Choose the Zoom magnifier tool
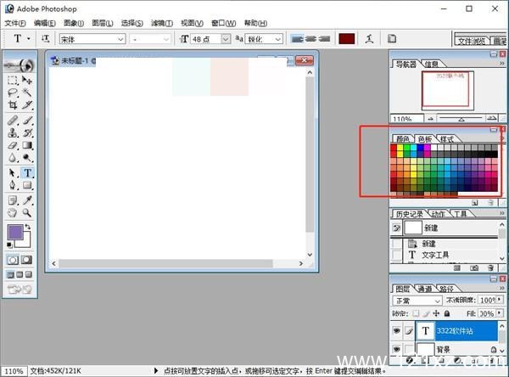The image size is (509, 377). point(27,213)
